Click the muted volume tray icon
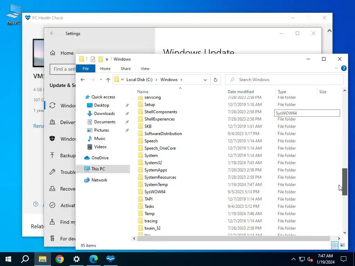The height and width of the screenshot is (266, 355). [x=310, y=259]
